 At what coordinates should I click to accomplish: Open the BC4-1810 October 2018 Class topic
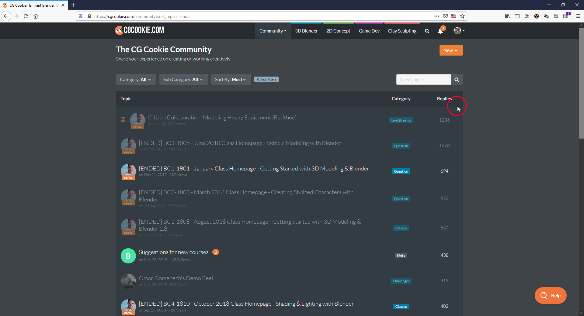click(246, 304)
